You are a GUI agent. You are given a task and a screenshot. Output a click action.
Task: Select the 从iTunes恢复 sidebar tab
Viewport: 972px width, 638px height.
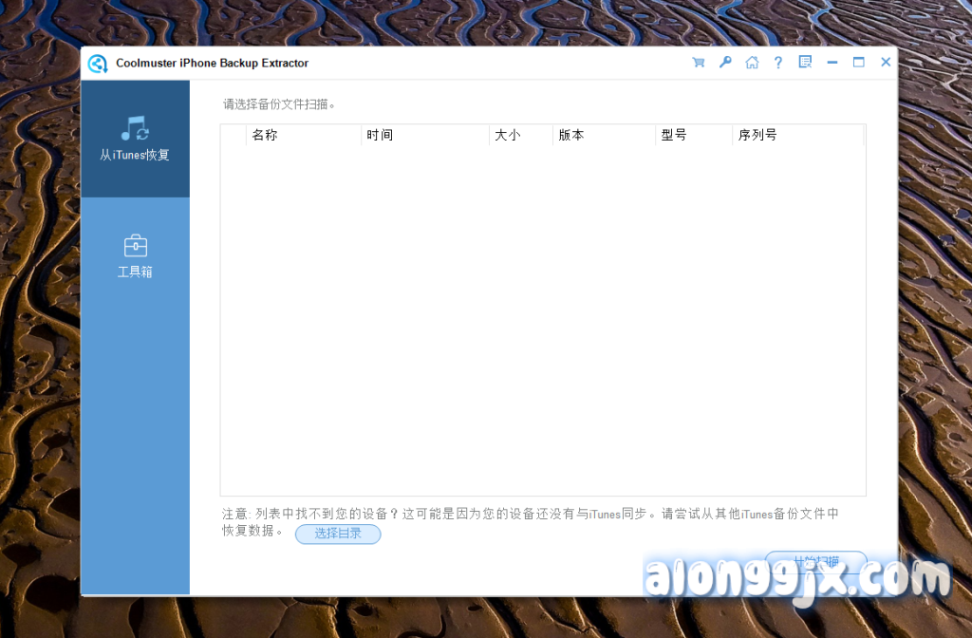coord(135,139)
